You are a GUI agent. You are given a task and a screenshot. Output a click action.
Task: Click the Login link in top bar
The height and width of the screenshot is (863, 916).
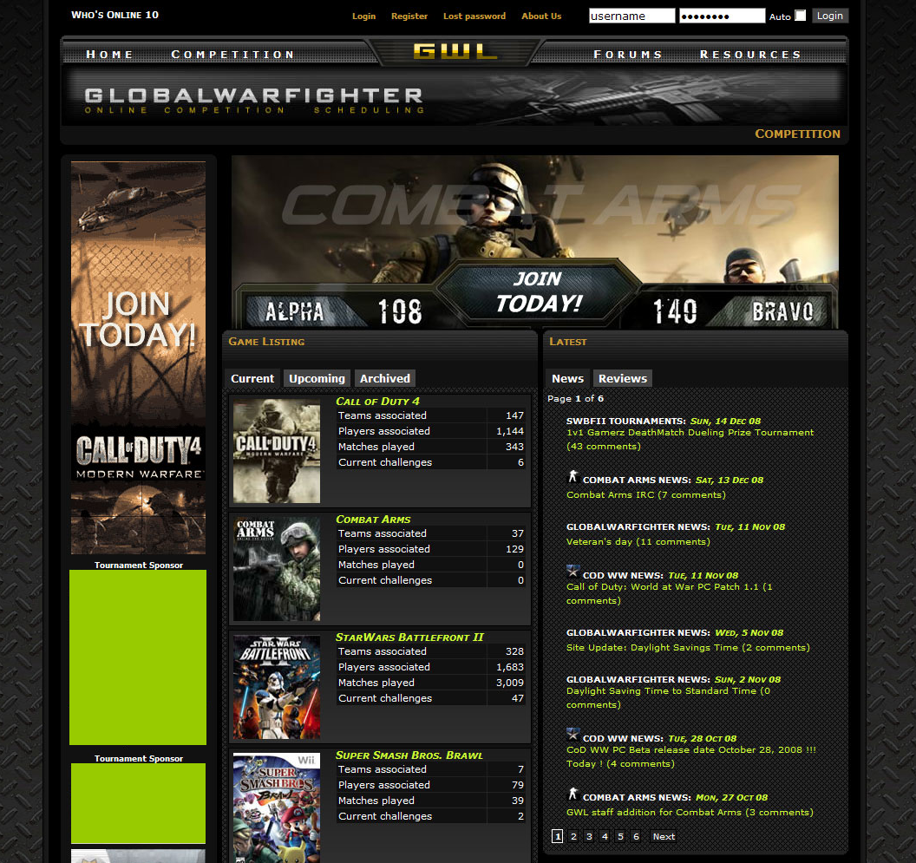click(x=364, y=16)
